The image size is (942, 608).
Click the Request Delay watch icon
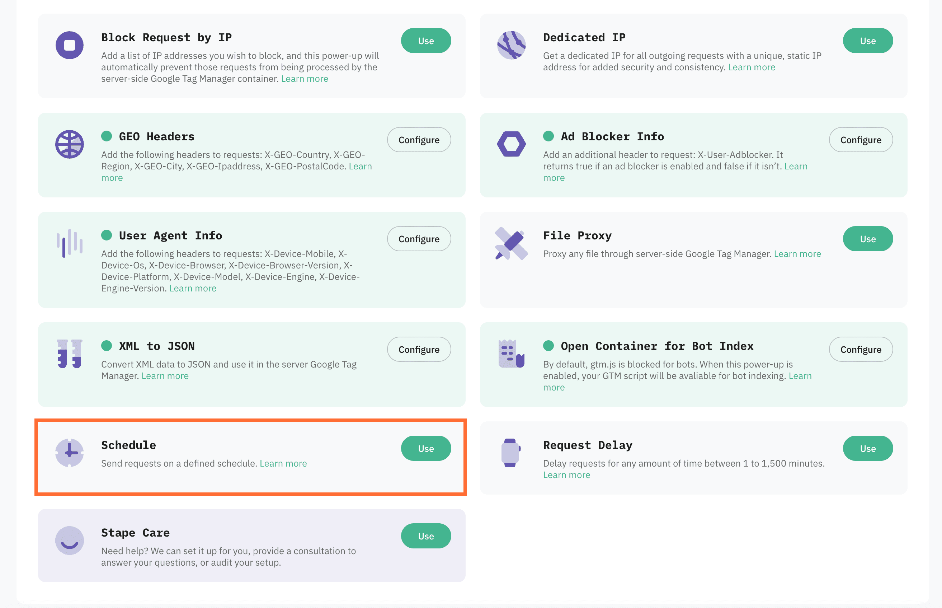pos(511,453)
